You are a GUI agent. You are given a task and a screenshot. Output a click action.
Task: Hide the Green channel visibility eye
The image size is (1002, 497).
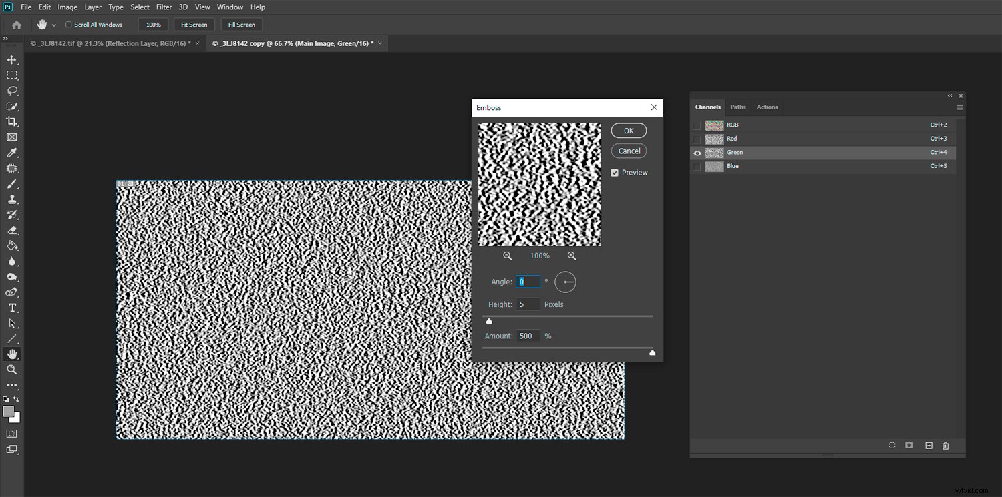coord(697,153)
